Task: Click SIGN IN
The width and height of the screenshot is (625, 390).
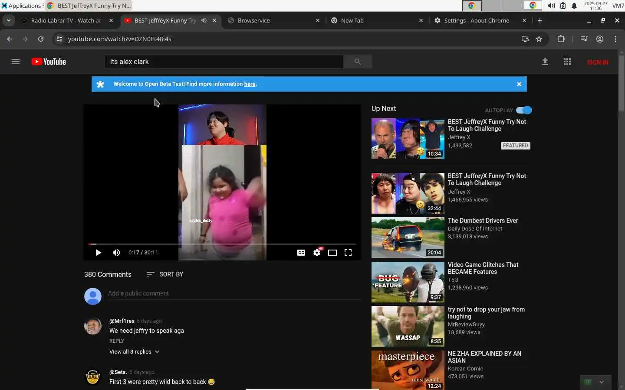Action: (x=598, y=62)
